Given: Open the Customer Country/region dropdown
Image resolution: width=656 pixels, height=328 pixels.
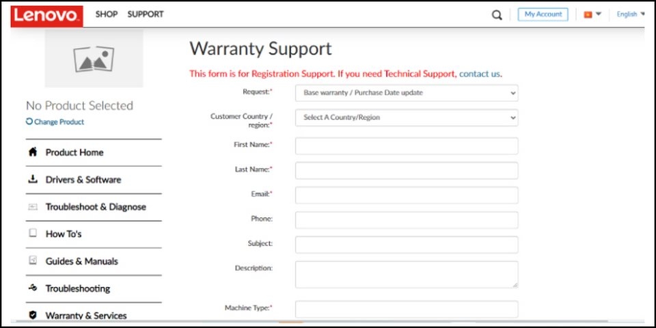Looking at the screenshot, I should coord(406,118).
